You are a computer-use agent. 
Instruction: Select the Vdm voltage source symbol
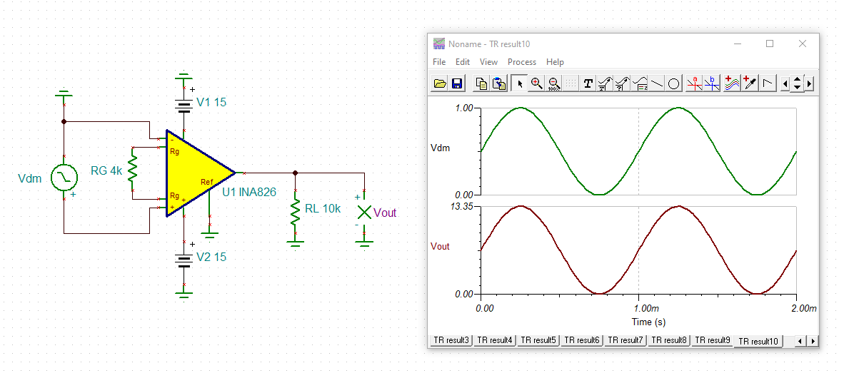coord(64,178)
